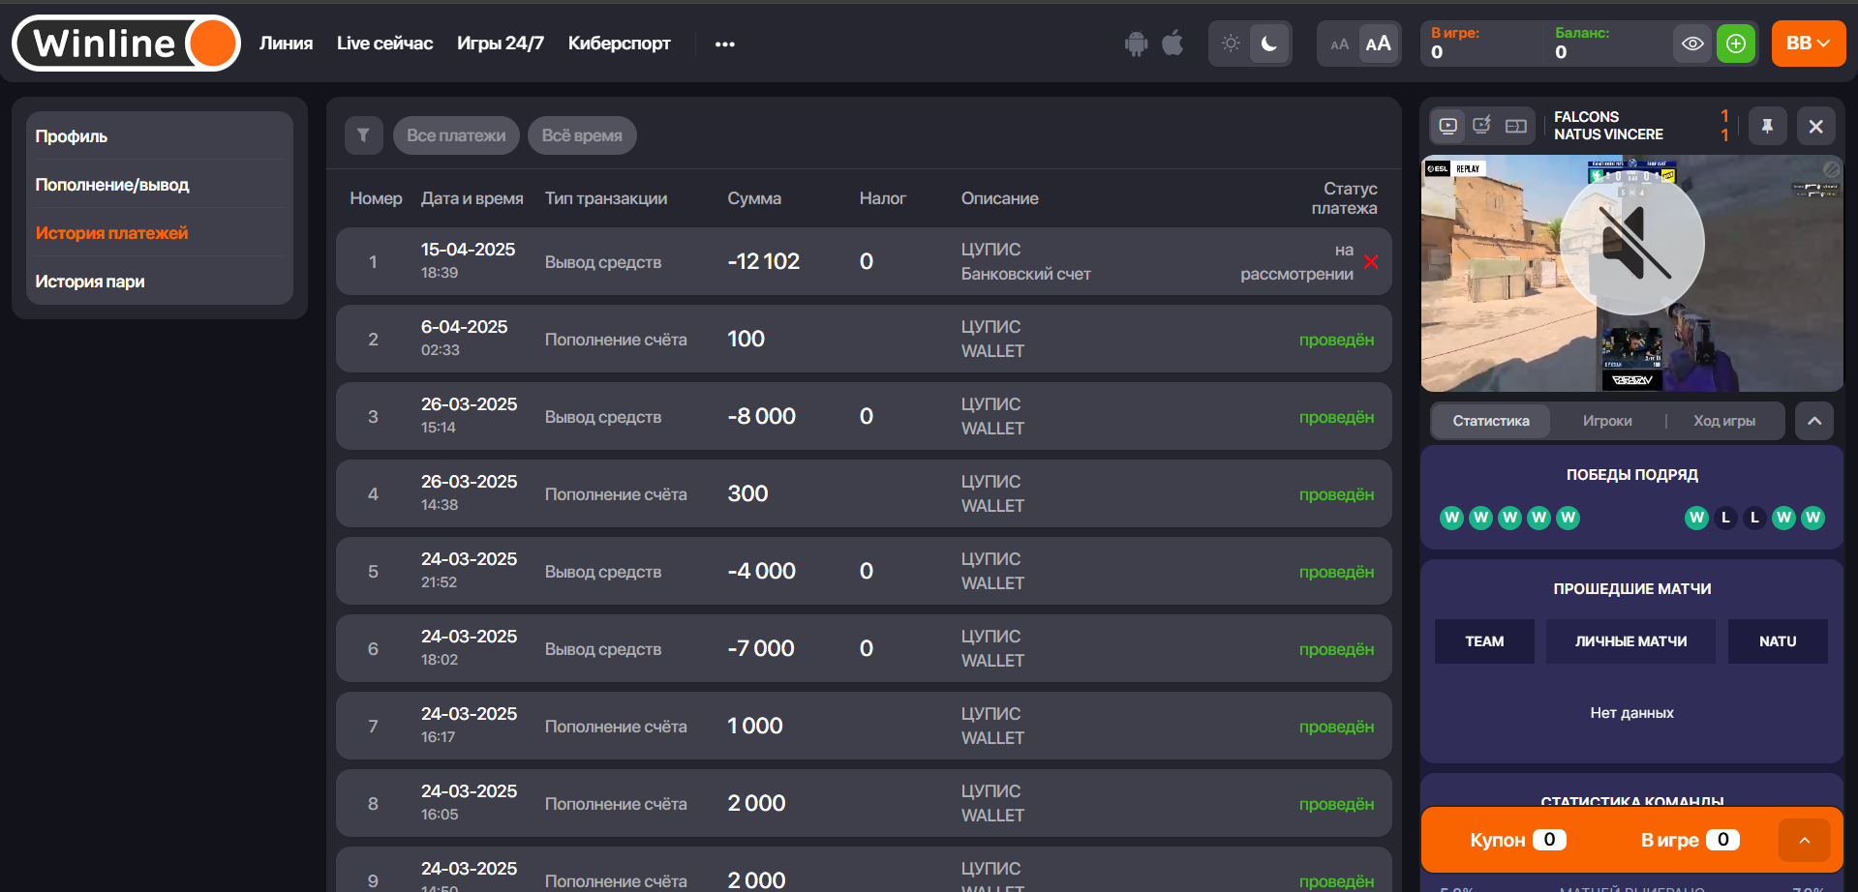
Task: Click the green add funds plus icon
Action: 1735,44
